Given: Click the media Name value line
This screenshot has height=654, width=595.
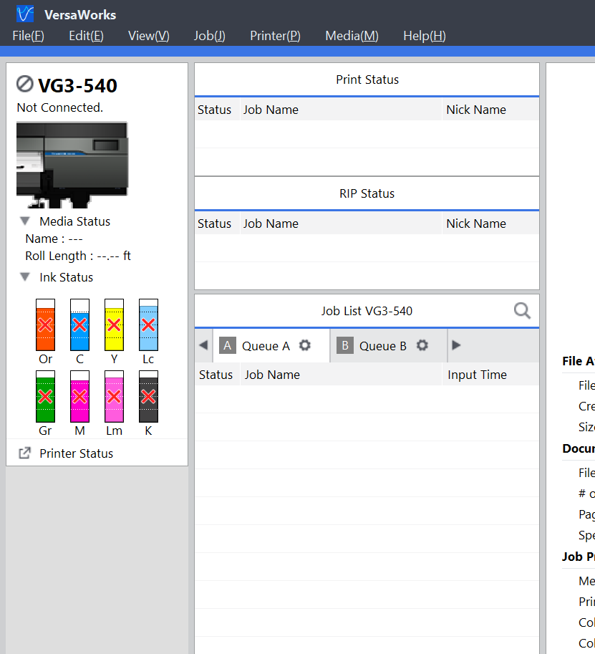Looking at the screenshot, I should (x=54, y=239).
